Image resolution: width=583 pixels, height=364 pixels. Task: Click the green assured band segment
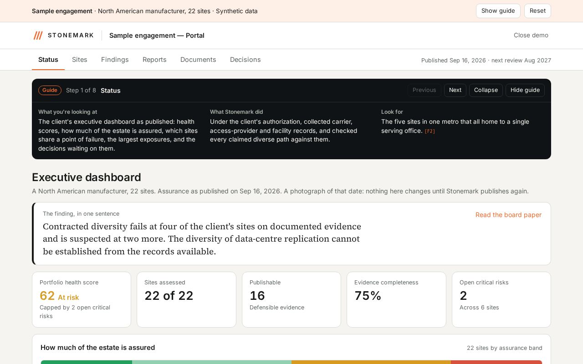[x=87, y=362]
